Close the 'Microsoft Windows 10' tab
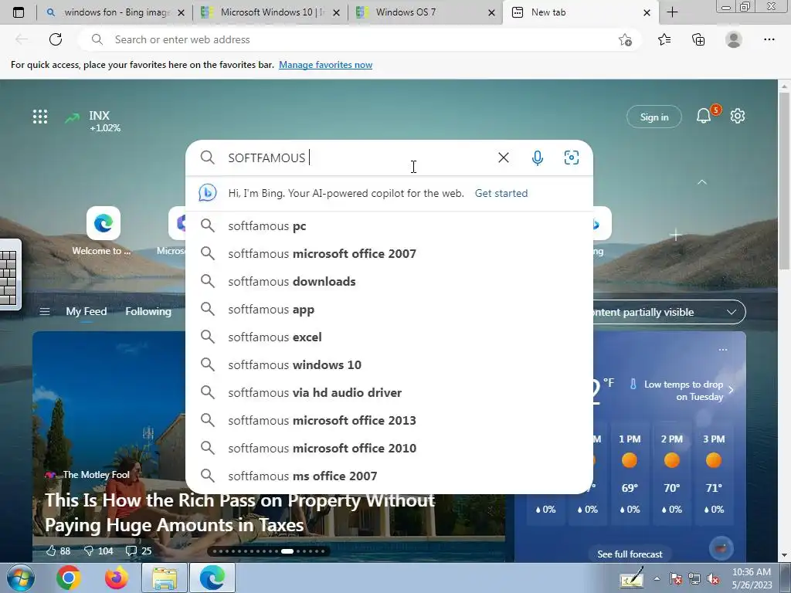 [x=337, y=12]
